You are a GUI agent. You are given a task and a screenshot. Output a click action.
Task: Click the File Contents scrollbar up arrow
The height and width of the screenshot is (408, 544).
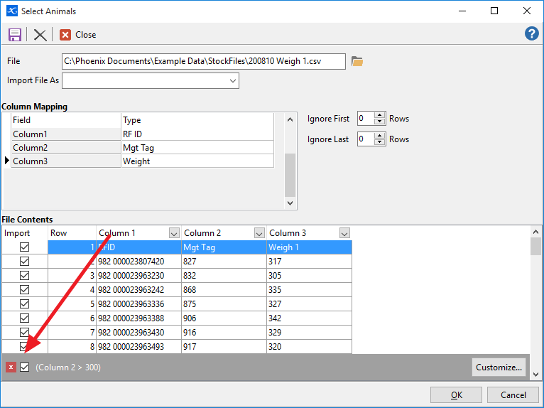[535, 232]
